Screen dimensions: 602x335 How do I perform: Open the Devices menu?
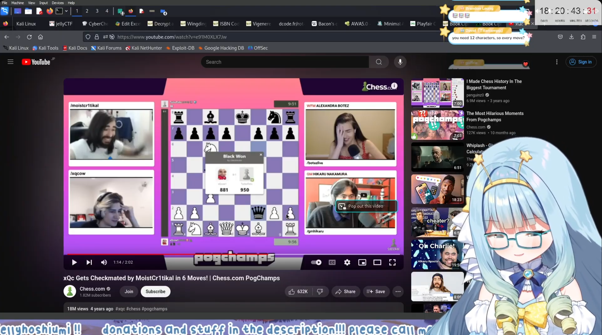pos(58,3)
